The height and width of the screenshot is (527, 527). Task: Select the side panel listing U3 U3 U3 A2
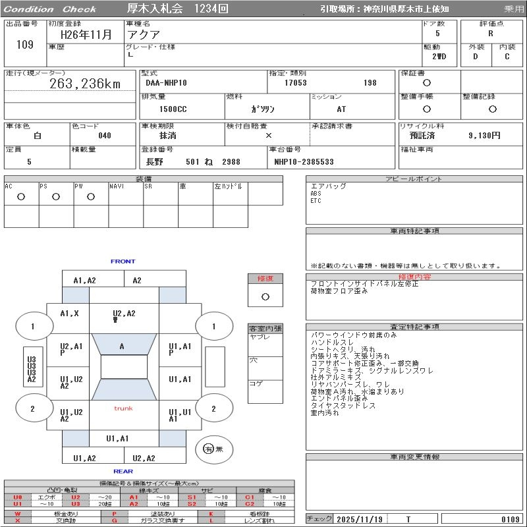[31, 370]
